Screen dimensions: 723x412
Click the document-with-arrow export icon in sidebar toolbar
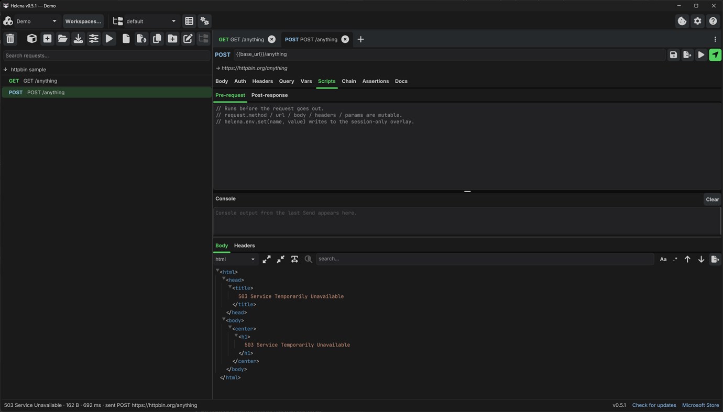(141, 39)
